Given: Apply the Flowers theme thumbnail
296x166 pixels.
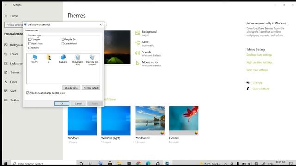Looking at the screenshot, I should (184, 121).
